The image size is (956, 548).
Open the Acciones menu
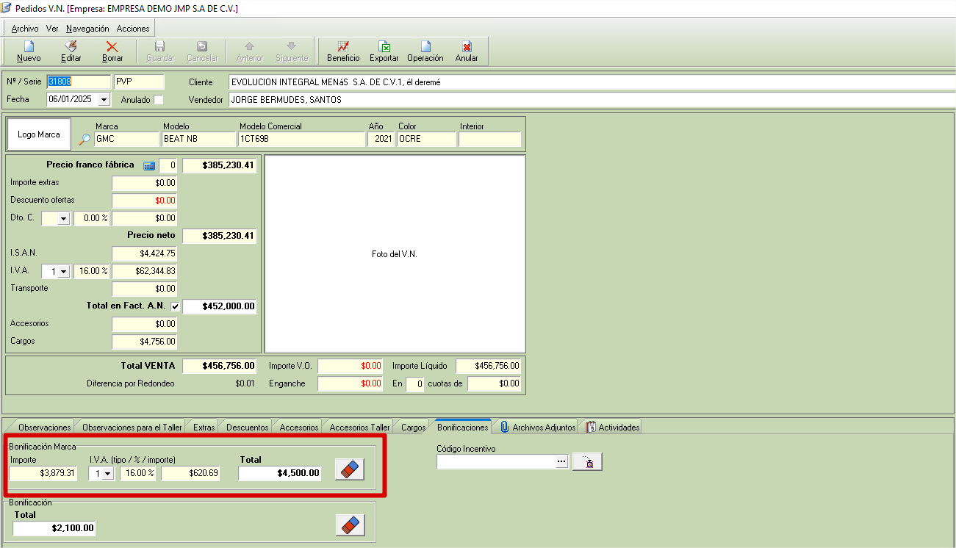pyautogui.click(x=133, y=29)
